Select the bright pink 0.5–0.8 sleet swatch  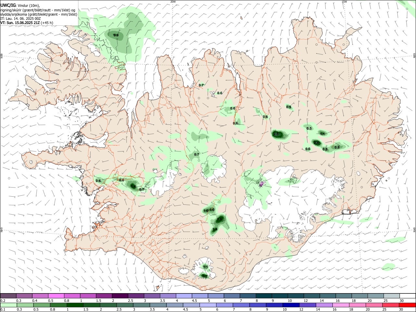(x=56, y=296)
